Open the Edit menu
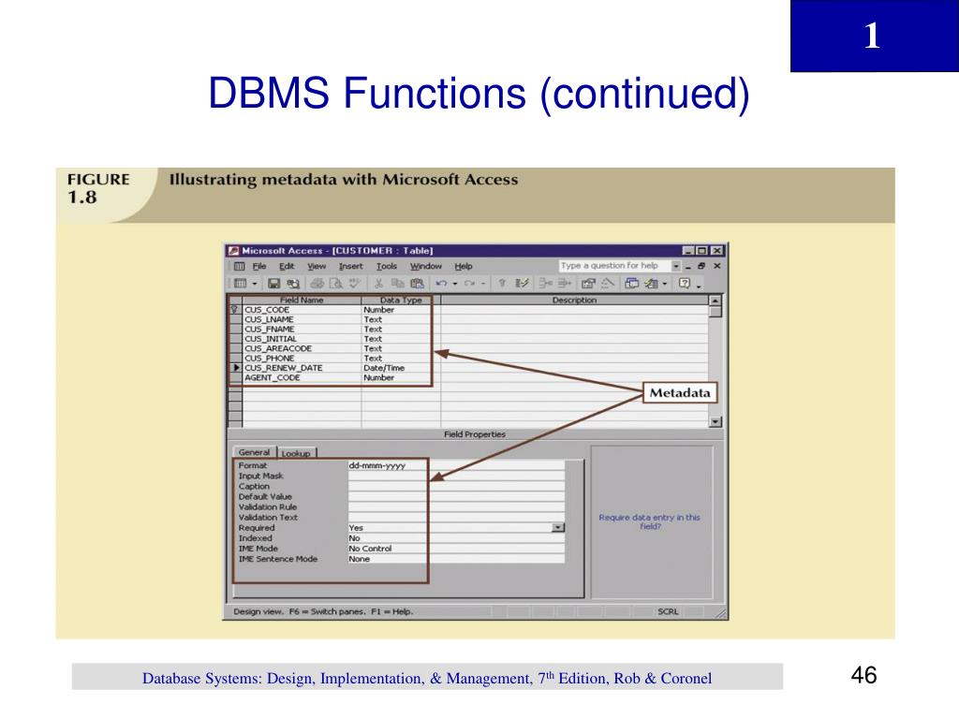The height and width of the screenshot is (719, 959). click(287, 267)
